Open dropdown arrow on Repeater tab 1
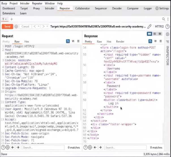 point(6,19)
